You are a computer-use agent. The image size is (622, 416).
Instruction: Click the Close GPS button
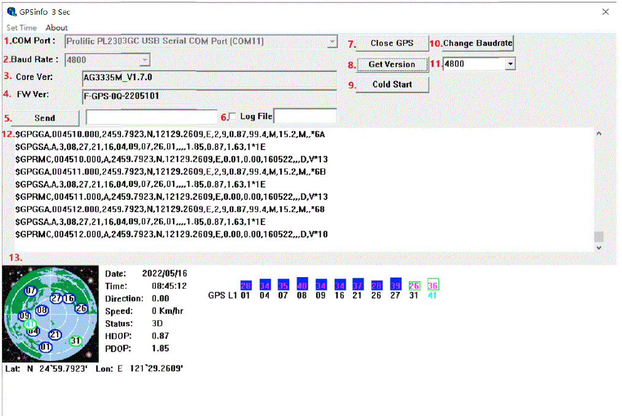(x=392, y=43)
